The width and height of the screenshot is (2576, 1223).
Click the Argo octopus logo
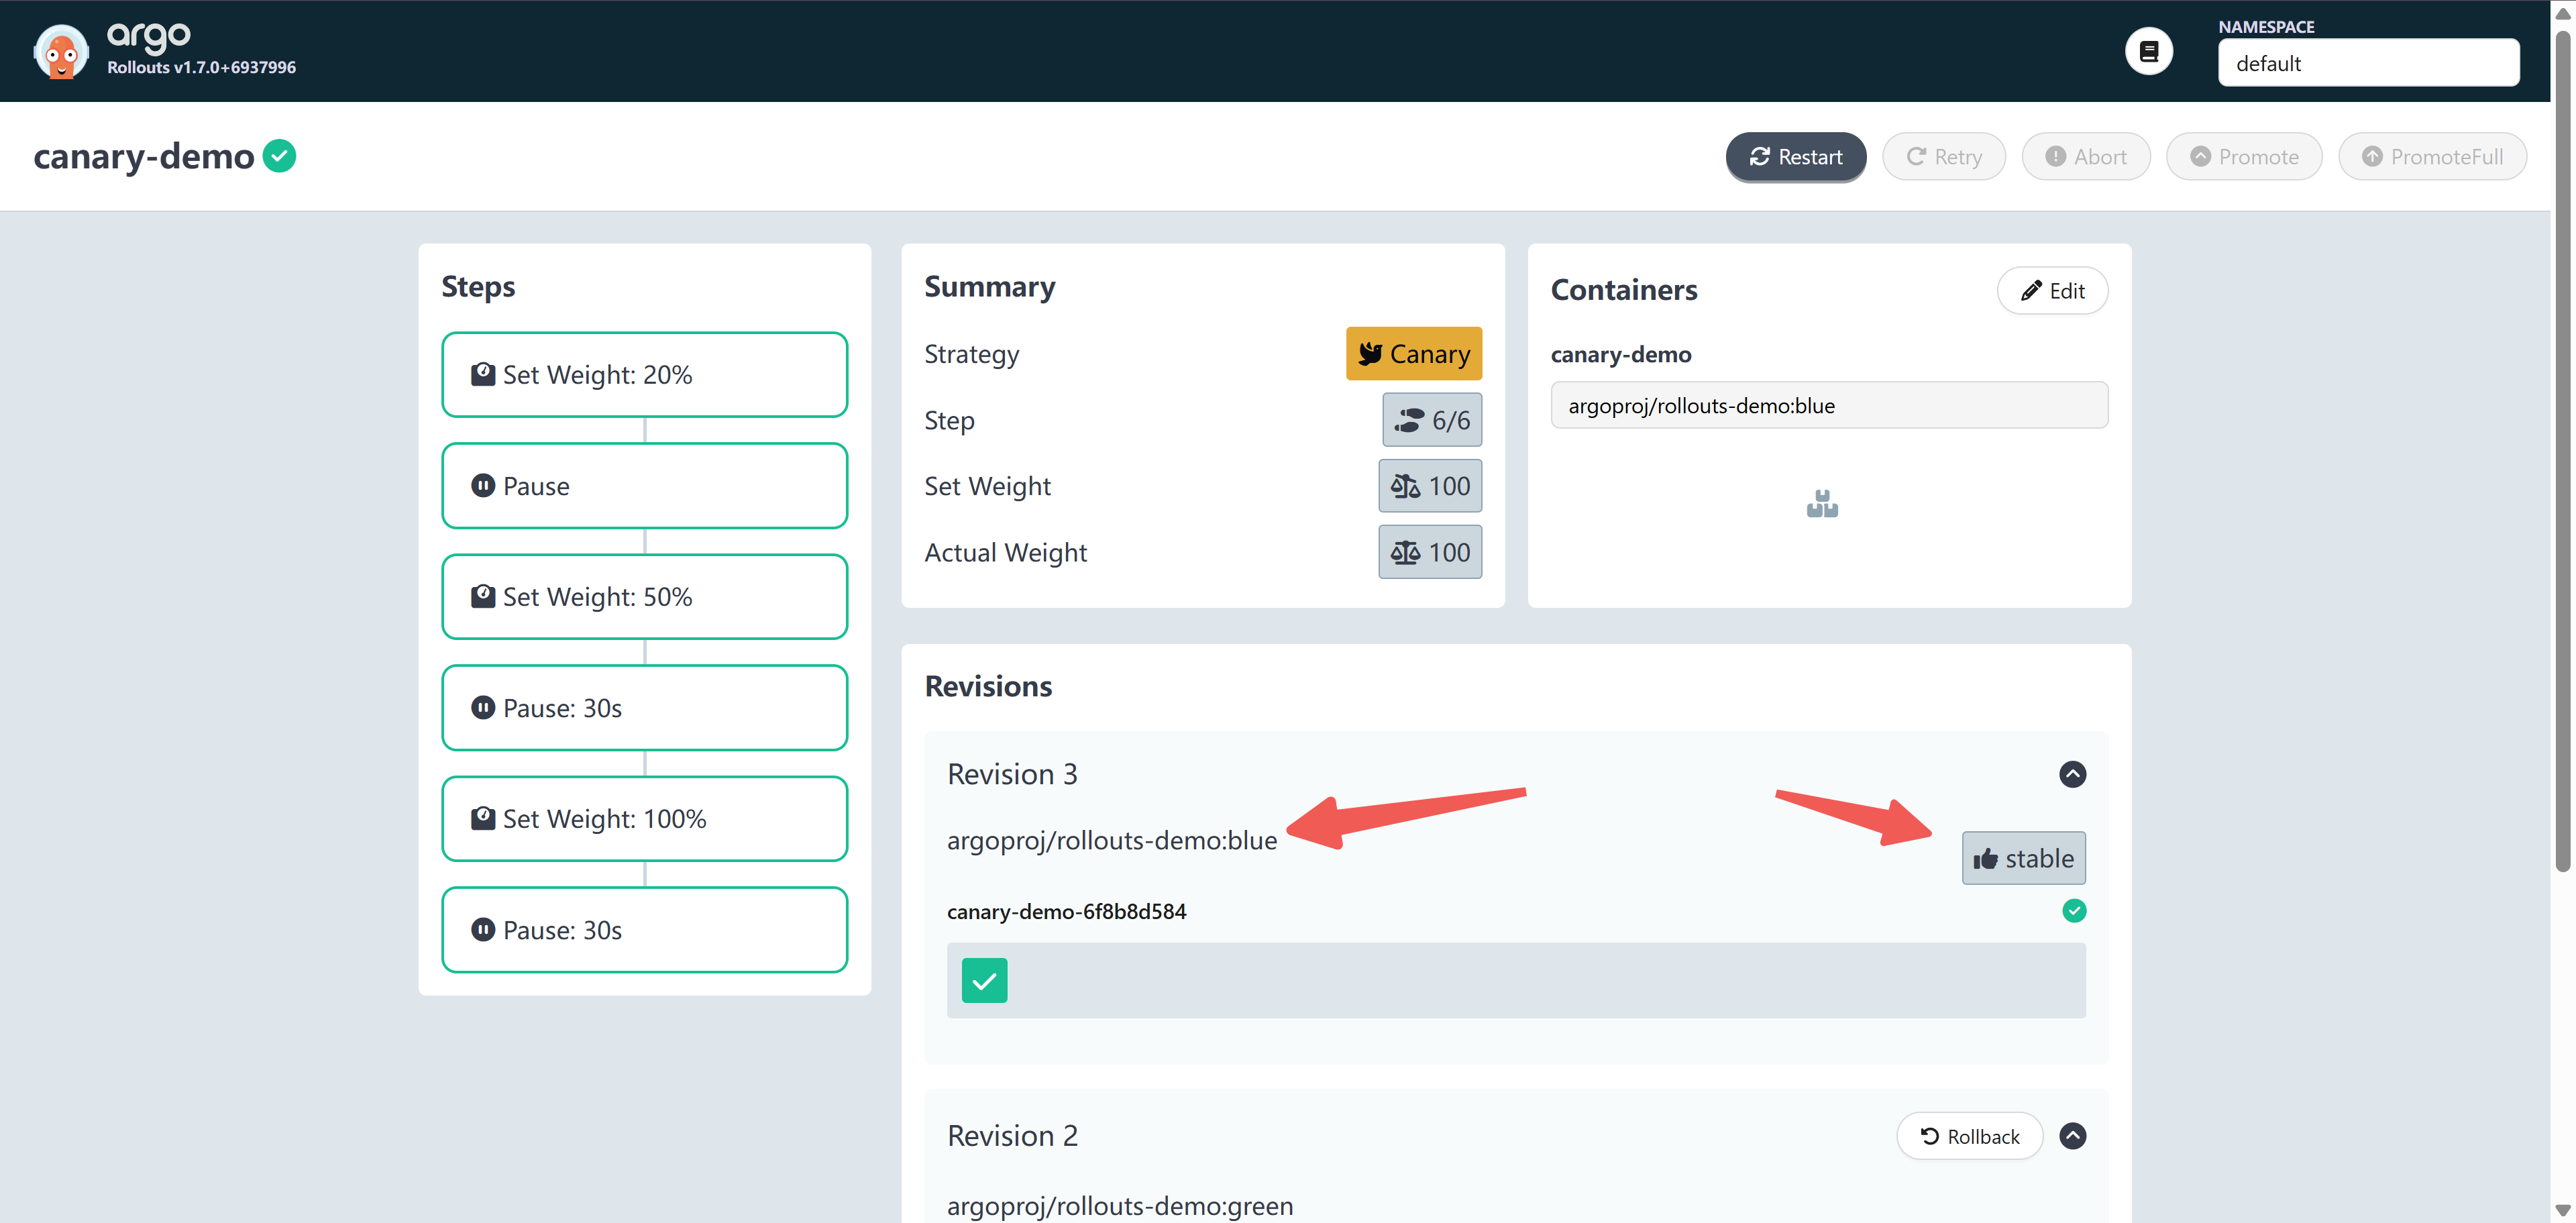point(60,52)
